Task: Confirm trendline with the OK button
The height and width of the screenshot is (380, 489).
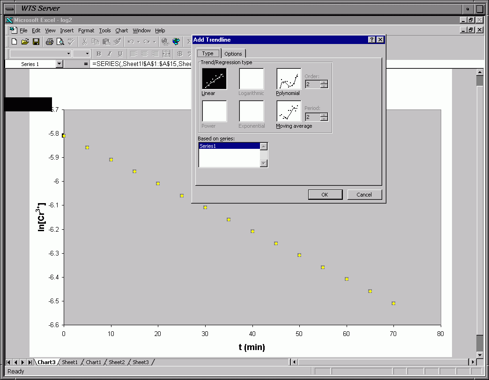Action: click(325, 195)
